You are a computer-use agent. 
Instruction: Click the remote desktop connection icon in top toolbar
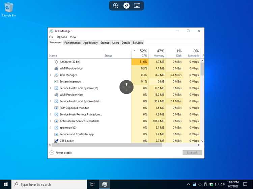pos(126,6)
